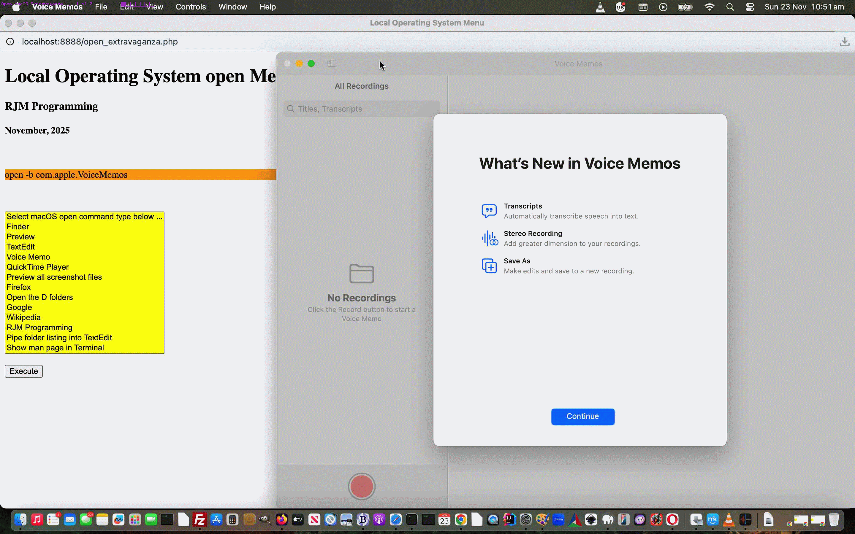The height and width of the screenshot is (534, 855).
Task: Open the Window menu
Action: (232, 7)
